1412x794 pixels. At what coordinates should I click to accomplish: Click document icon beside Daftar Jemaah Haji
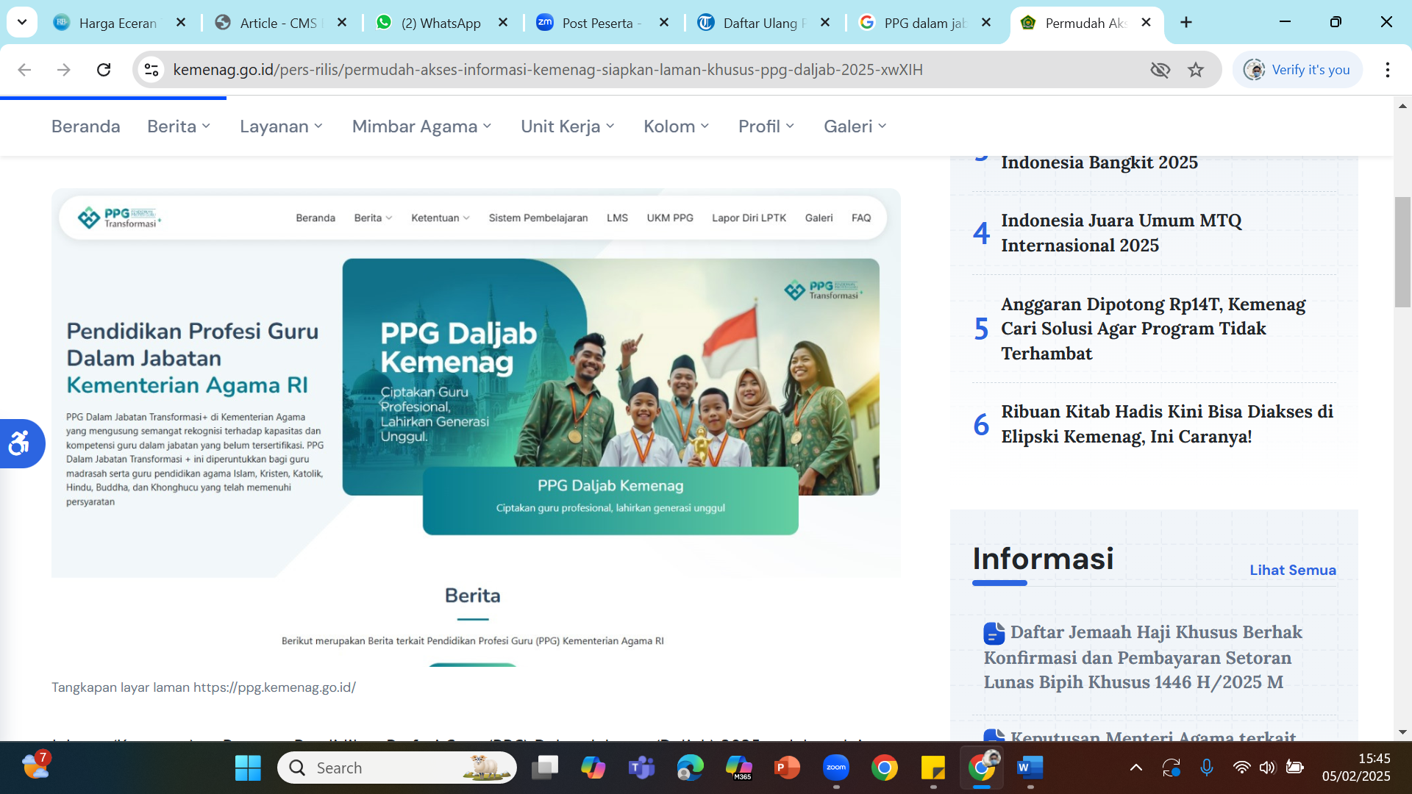coord(994,633)
